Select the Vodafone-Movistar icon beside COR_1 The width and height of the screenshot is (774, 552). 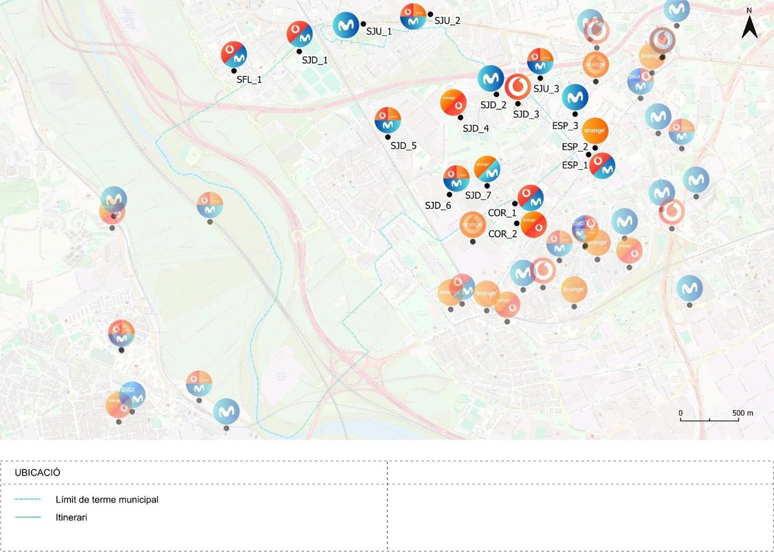pyautogui.click(x=531, y=198)
